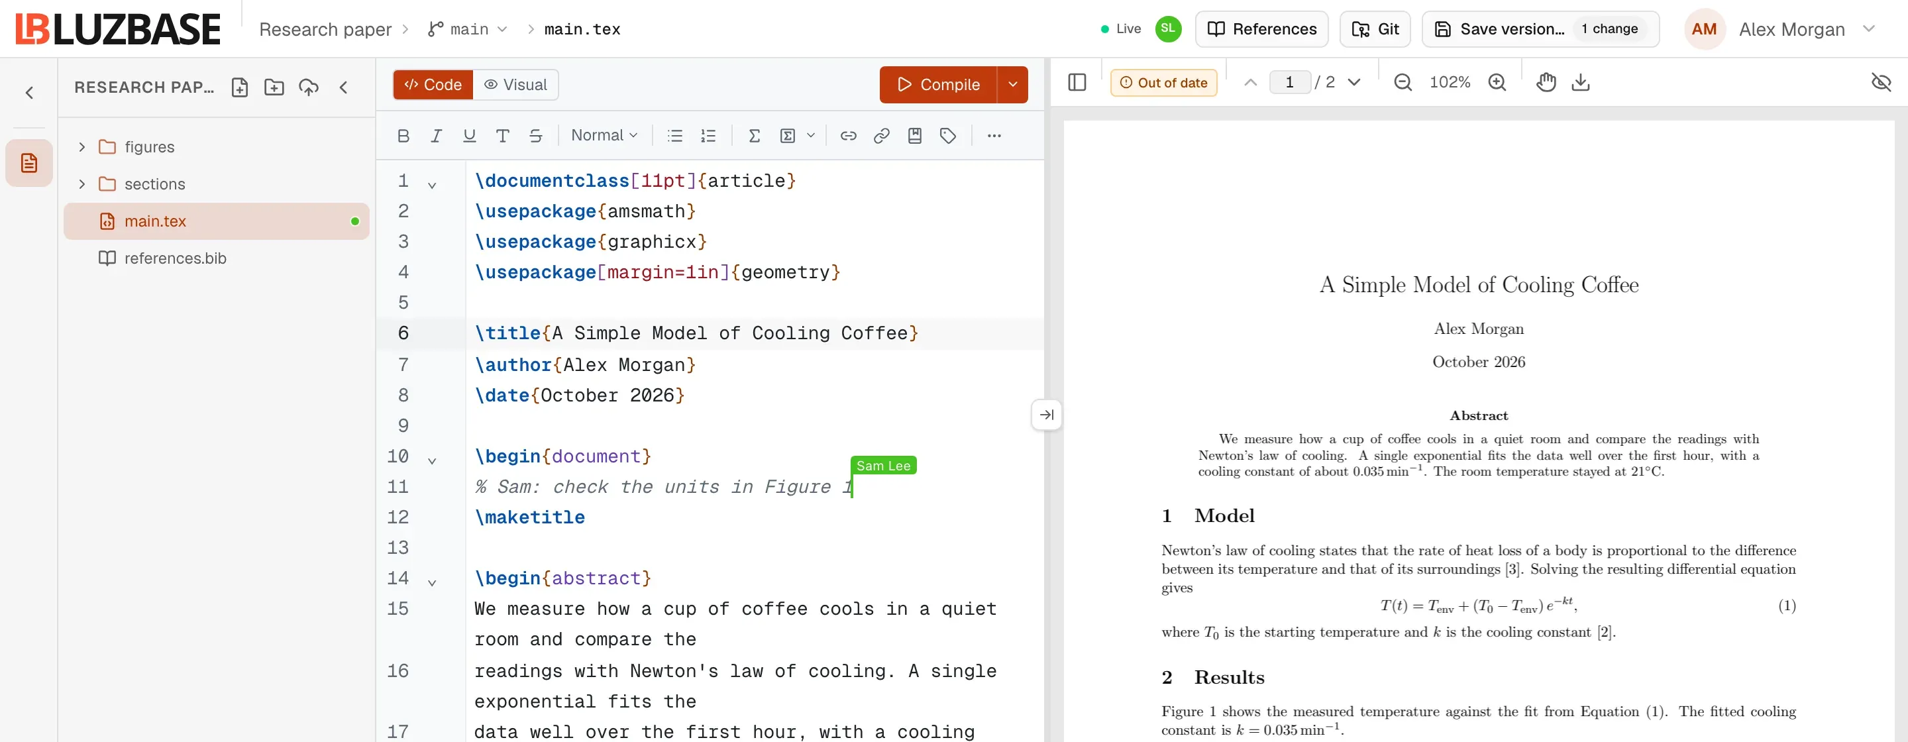This screenshot has width=1908, height=742.
Task: Collapse the file tree panel
Action: coord(343,87)
